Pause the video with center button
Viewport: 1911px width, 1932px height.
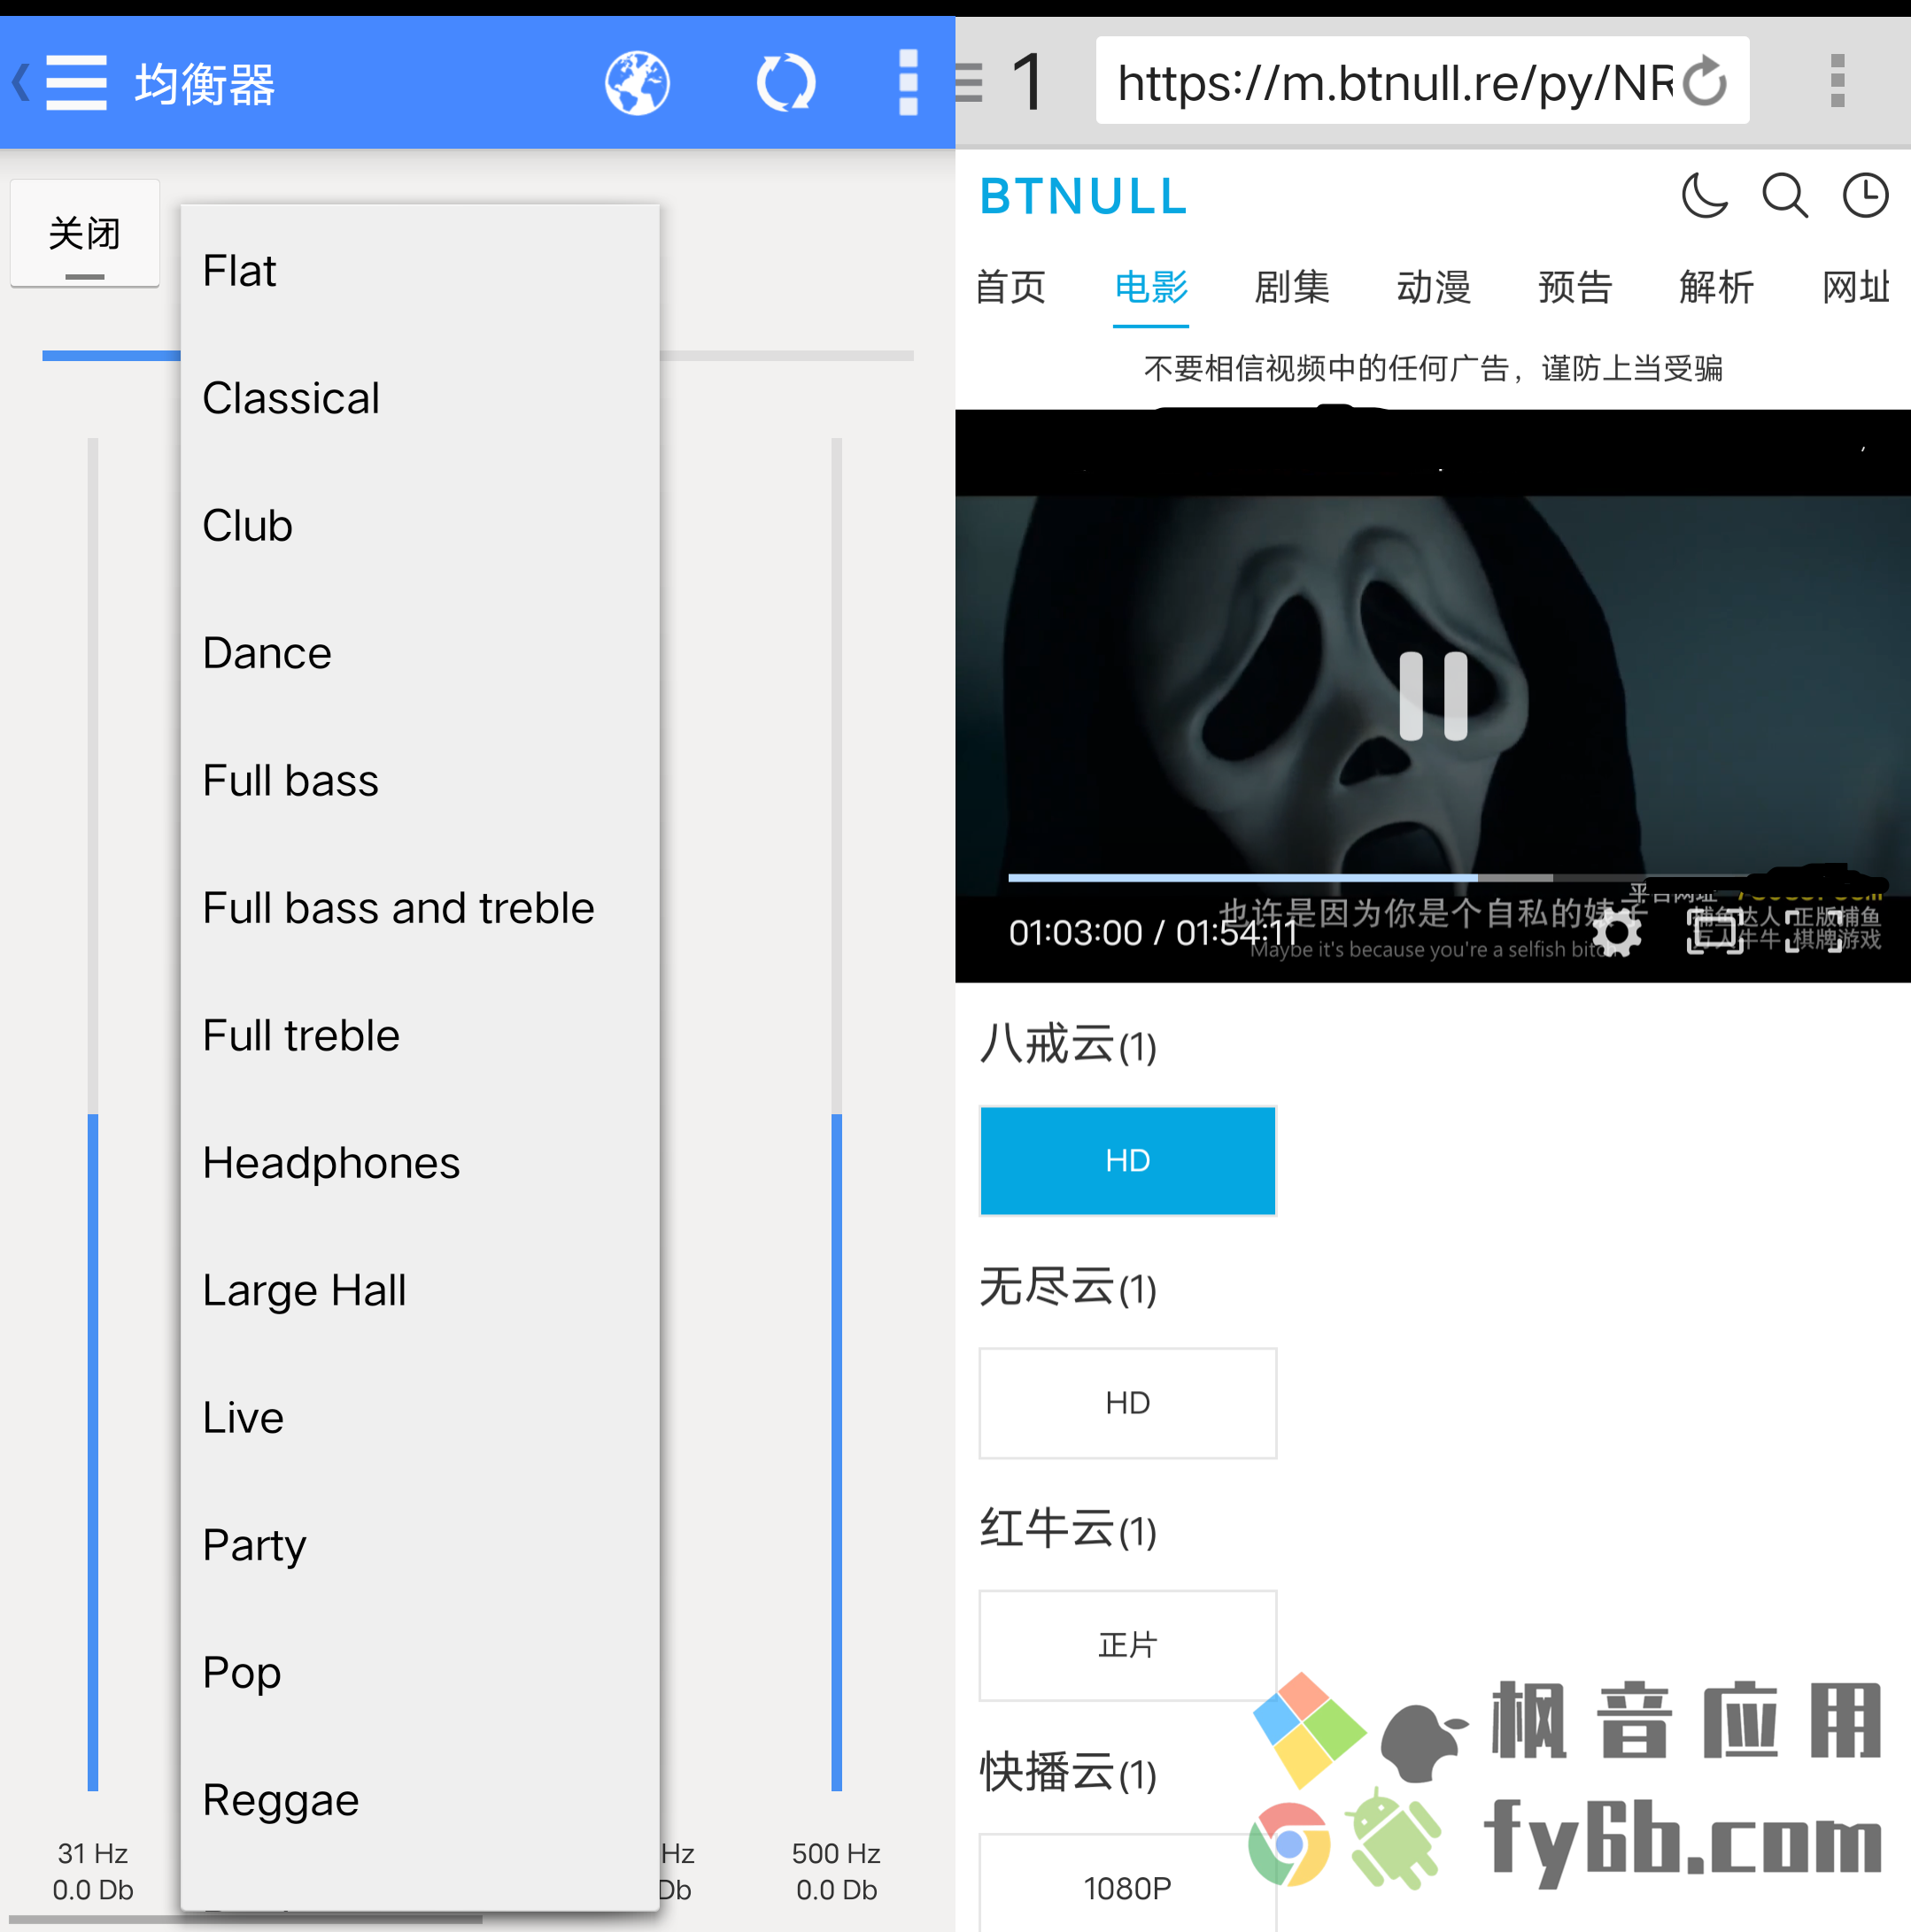pos(1433,696)
